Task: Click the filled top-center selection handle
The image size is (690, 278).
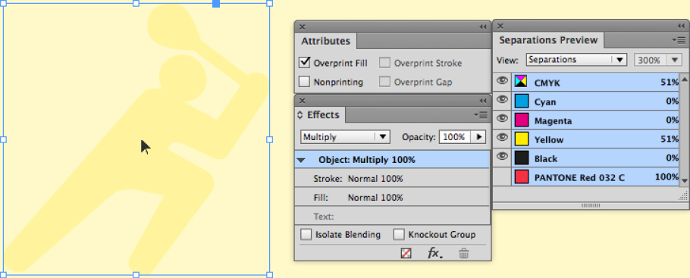Action: (x=216, y=4)
